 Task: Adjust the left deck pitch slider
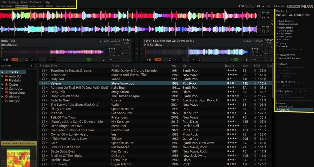point(126,54)
